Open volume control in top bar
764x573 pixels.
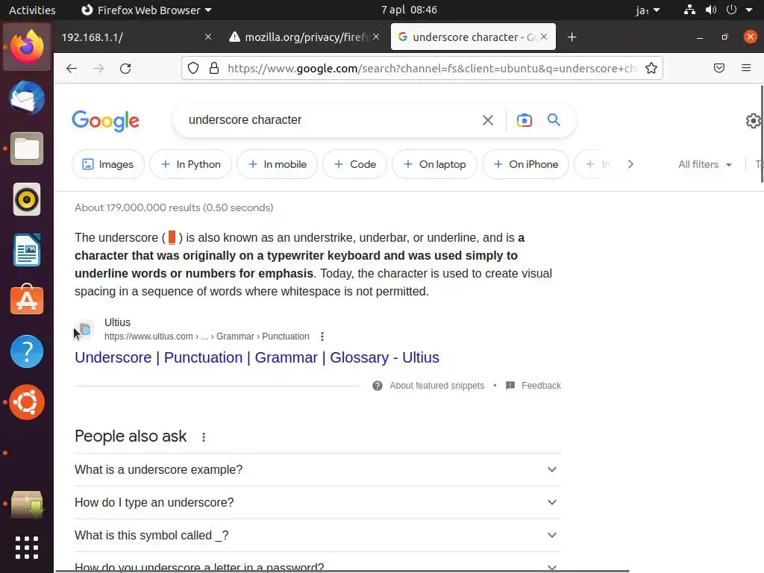point(711,10)
